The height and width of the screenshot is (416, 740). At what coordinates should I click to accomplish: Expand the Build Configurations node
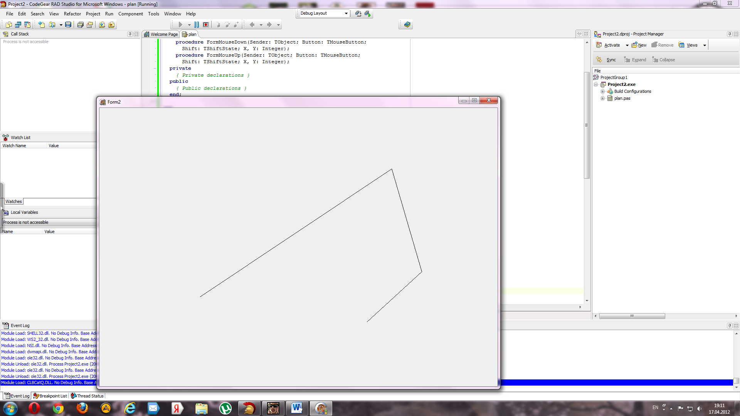coord(602,91)
